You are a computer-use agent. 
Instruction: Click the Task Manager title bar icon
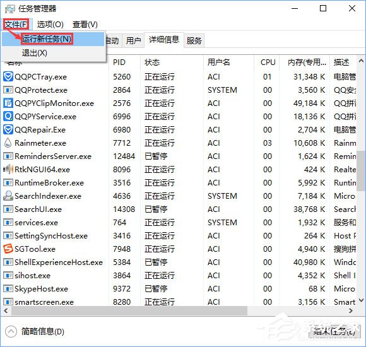[10, 9]
